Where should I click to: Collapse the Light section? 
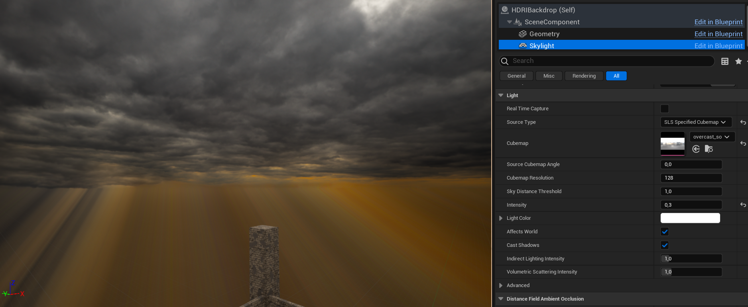[x=501, y=96]
